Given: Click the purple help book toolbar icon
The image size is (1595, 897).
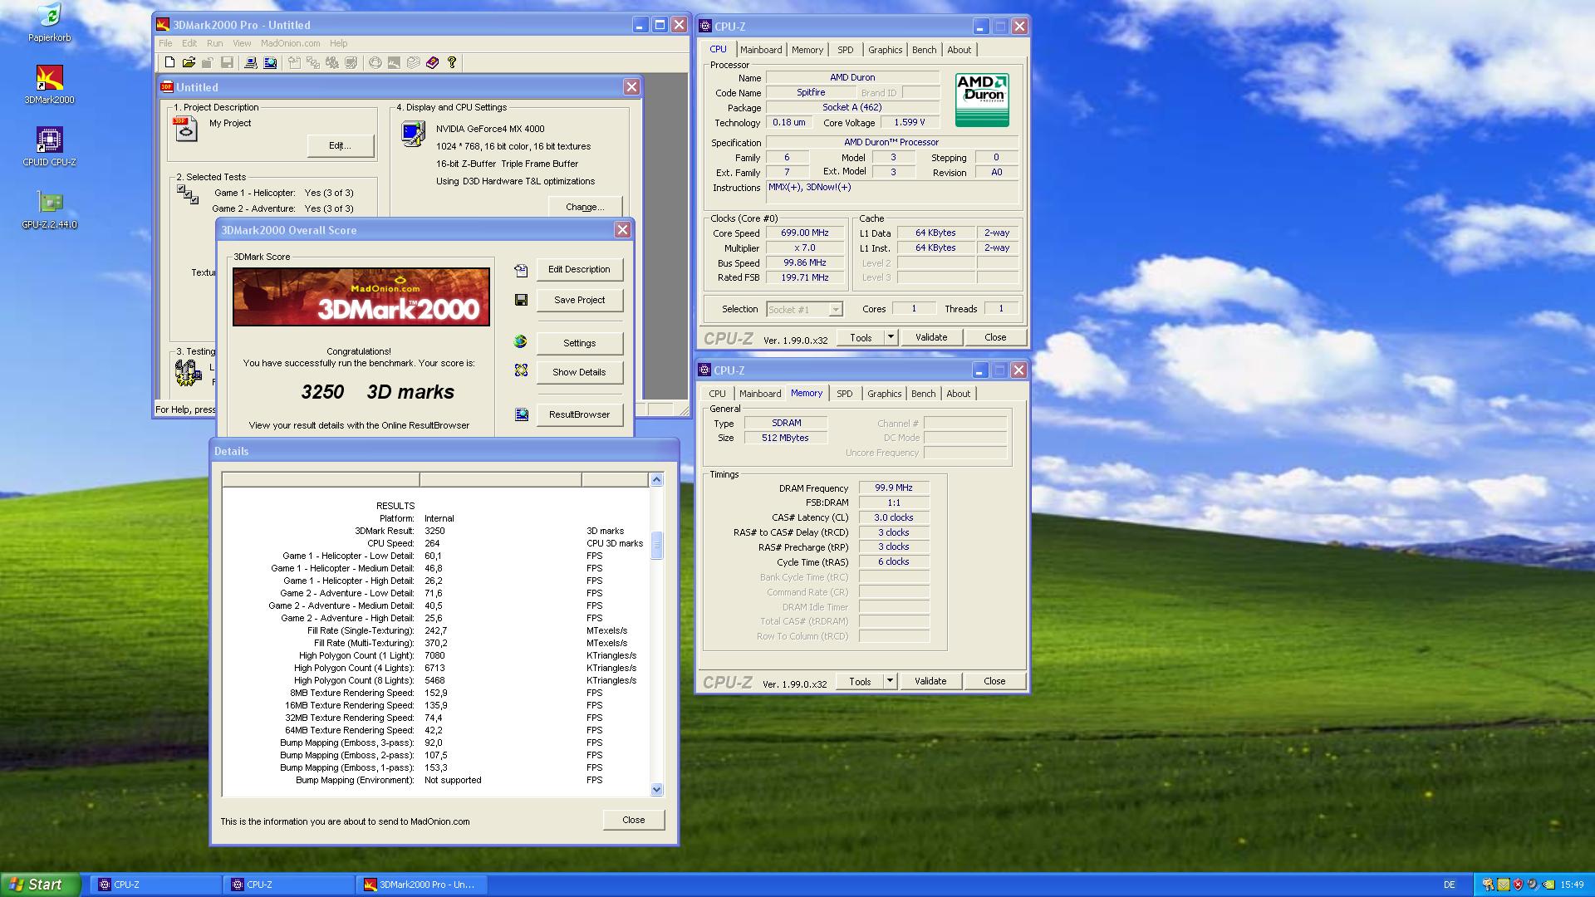Looking at the screenshot, I should click(x=432, y=62).
